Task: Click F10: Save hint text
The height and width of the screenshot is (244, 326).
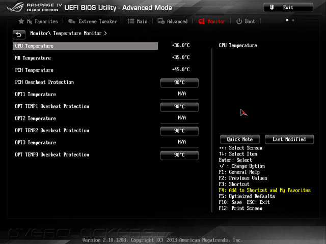Action: (230, 202)
